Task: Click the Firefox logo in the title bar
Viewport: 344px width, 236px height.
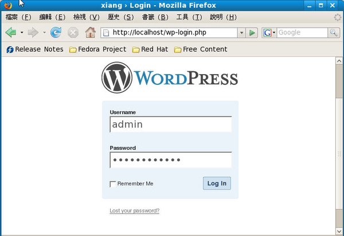Action: 8,6
